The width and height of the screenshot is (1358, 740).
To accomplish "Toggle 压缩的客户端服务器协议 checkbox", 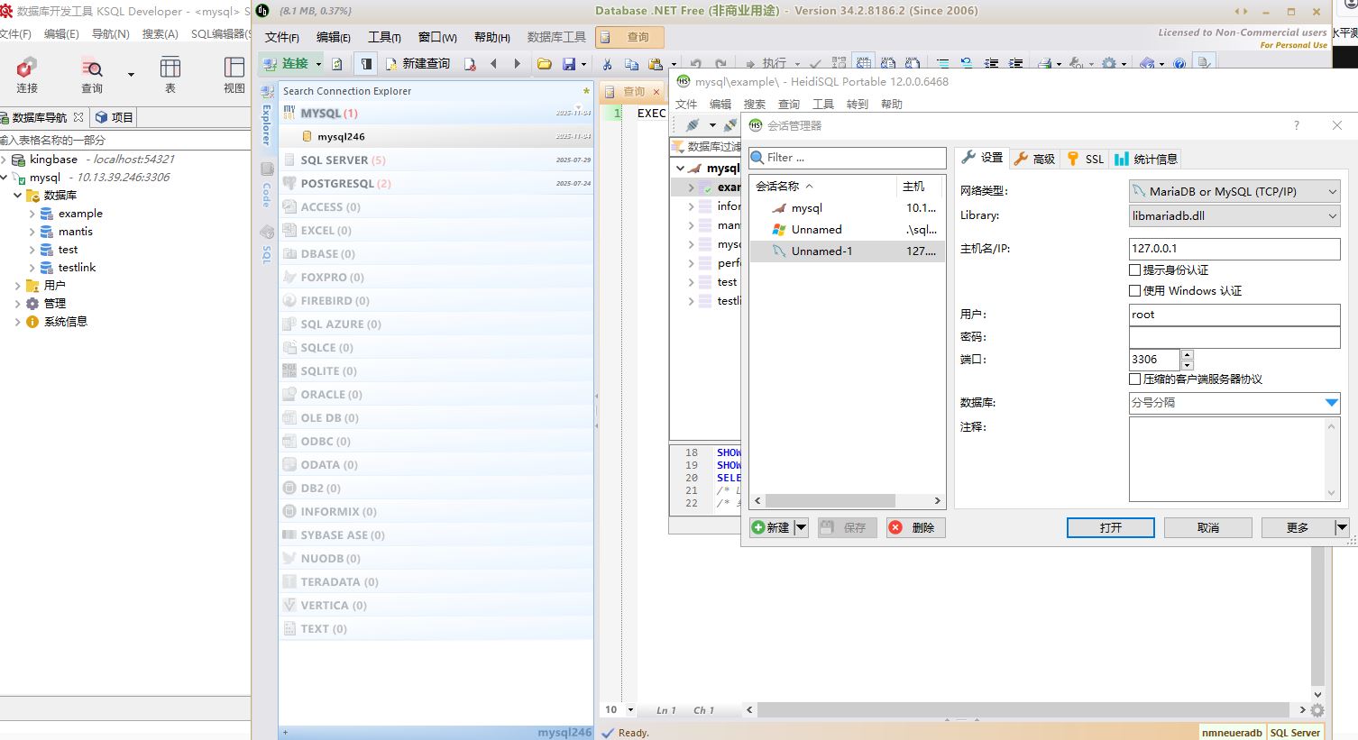I will coord(1135,379).
